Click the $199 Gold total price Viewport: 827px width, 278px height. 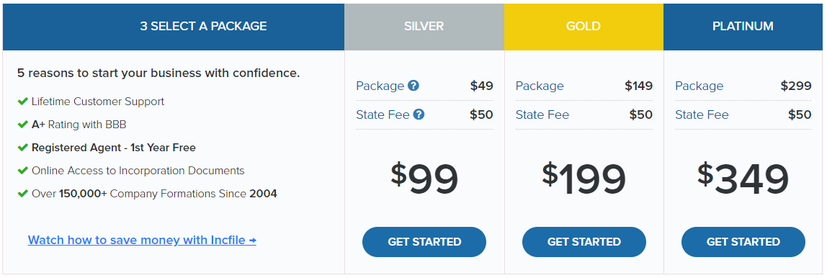(584, 179)
